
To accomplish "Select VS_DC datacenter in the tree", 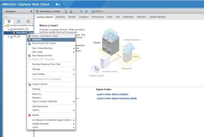I will coord(17,37).
